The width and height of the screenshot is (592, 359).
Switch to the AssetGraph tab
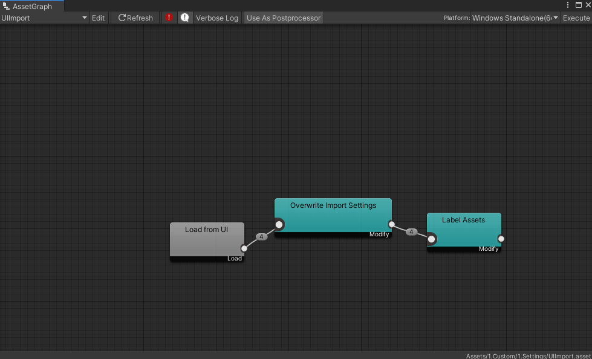tap(31, 5)
